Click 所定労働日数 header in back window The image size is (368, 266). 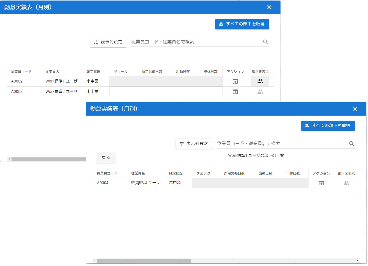pyautogui.click(x=152, y=72)
